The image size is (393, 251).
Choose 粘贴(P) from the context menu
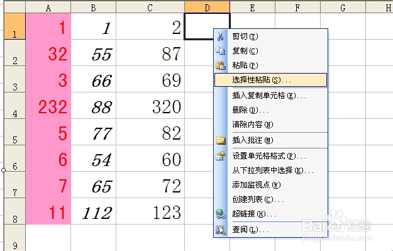click(270, 65)
